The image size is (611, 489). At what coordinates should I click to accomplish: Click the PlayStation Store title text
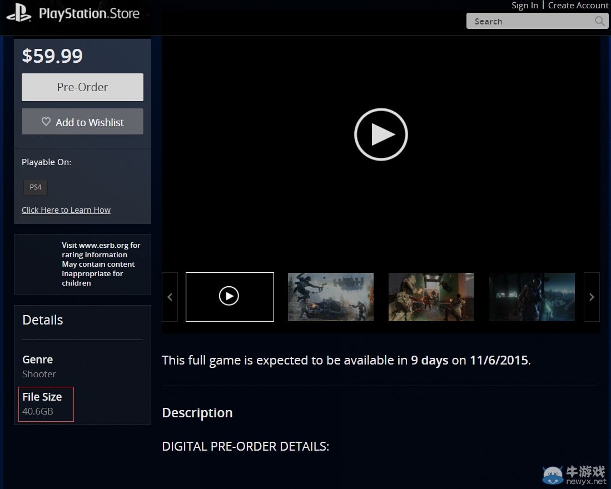tap(89, 14)
